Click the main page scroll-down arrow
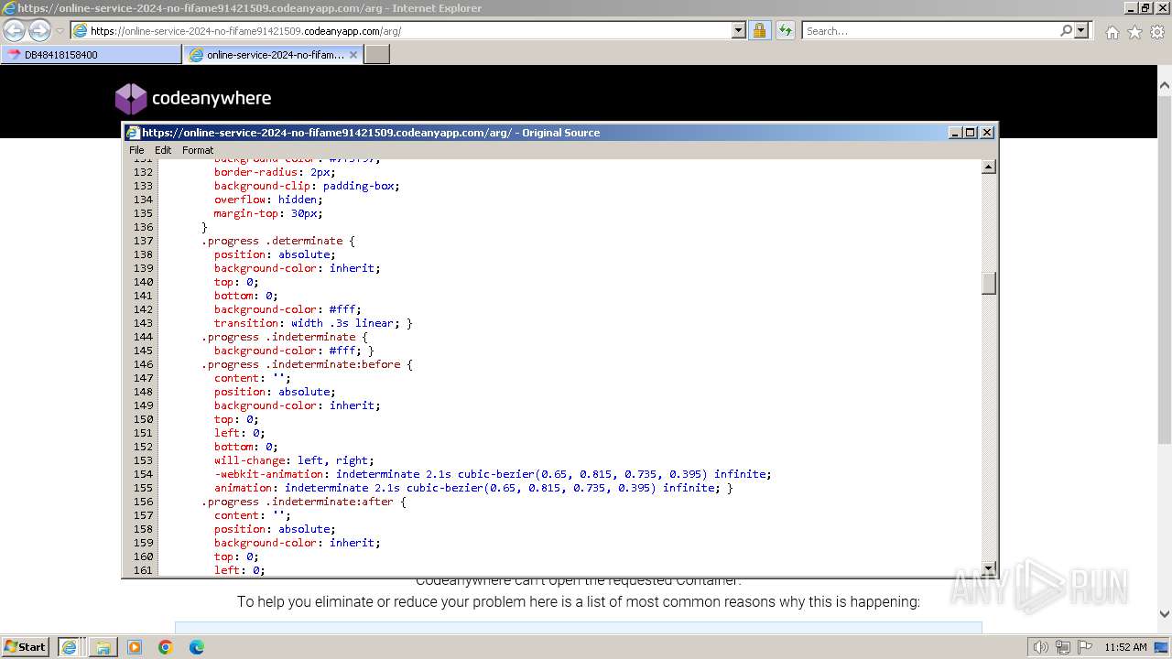Viewport: 1172px width, 659px height. click(x=1165, y=614)
